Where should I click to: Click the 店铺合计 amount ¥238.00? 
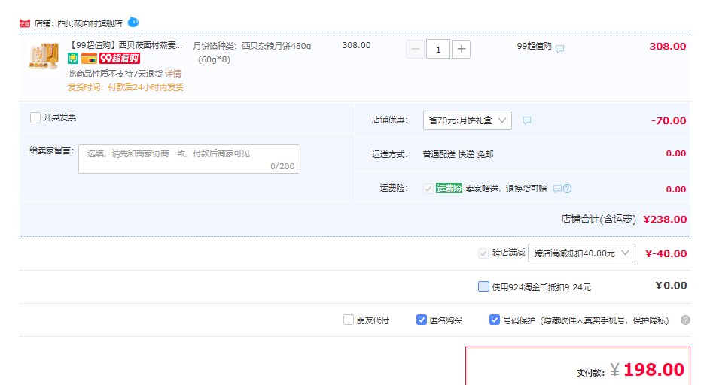point(665,220)
